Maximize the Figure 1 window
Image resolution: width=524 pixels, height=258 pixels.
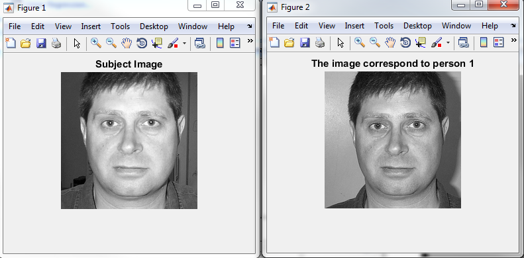click(215, 5)
